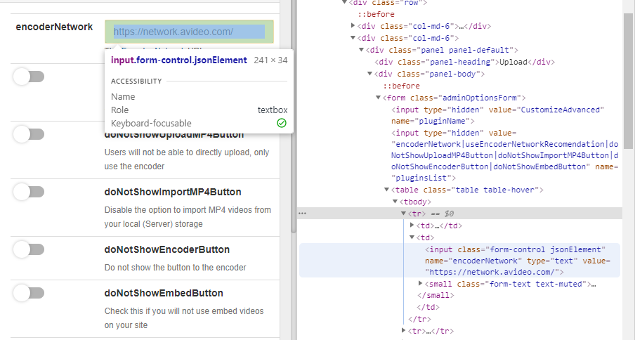Expand the first col-md-6 div node
635x340 pixels.
[x=353, y=26]
